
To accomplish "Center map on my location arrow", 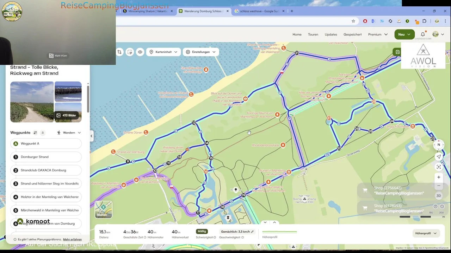I will click(439, 157).
